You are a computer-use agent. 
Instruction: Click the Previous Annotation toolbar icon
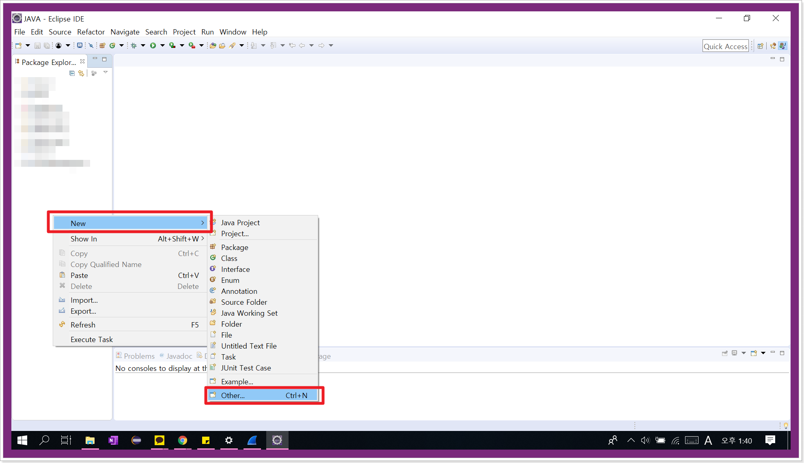[x=273, y=45]
